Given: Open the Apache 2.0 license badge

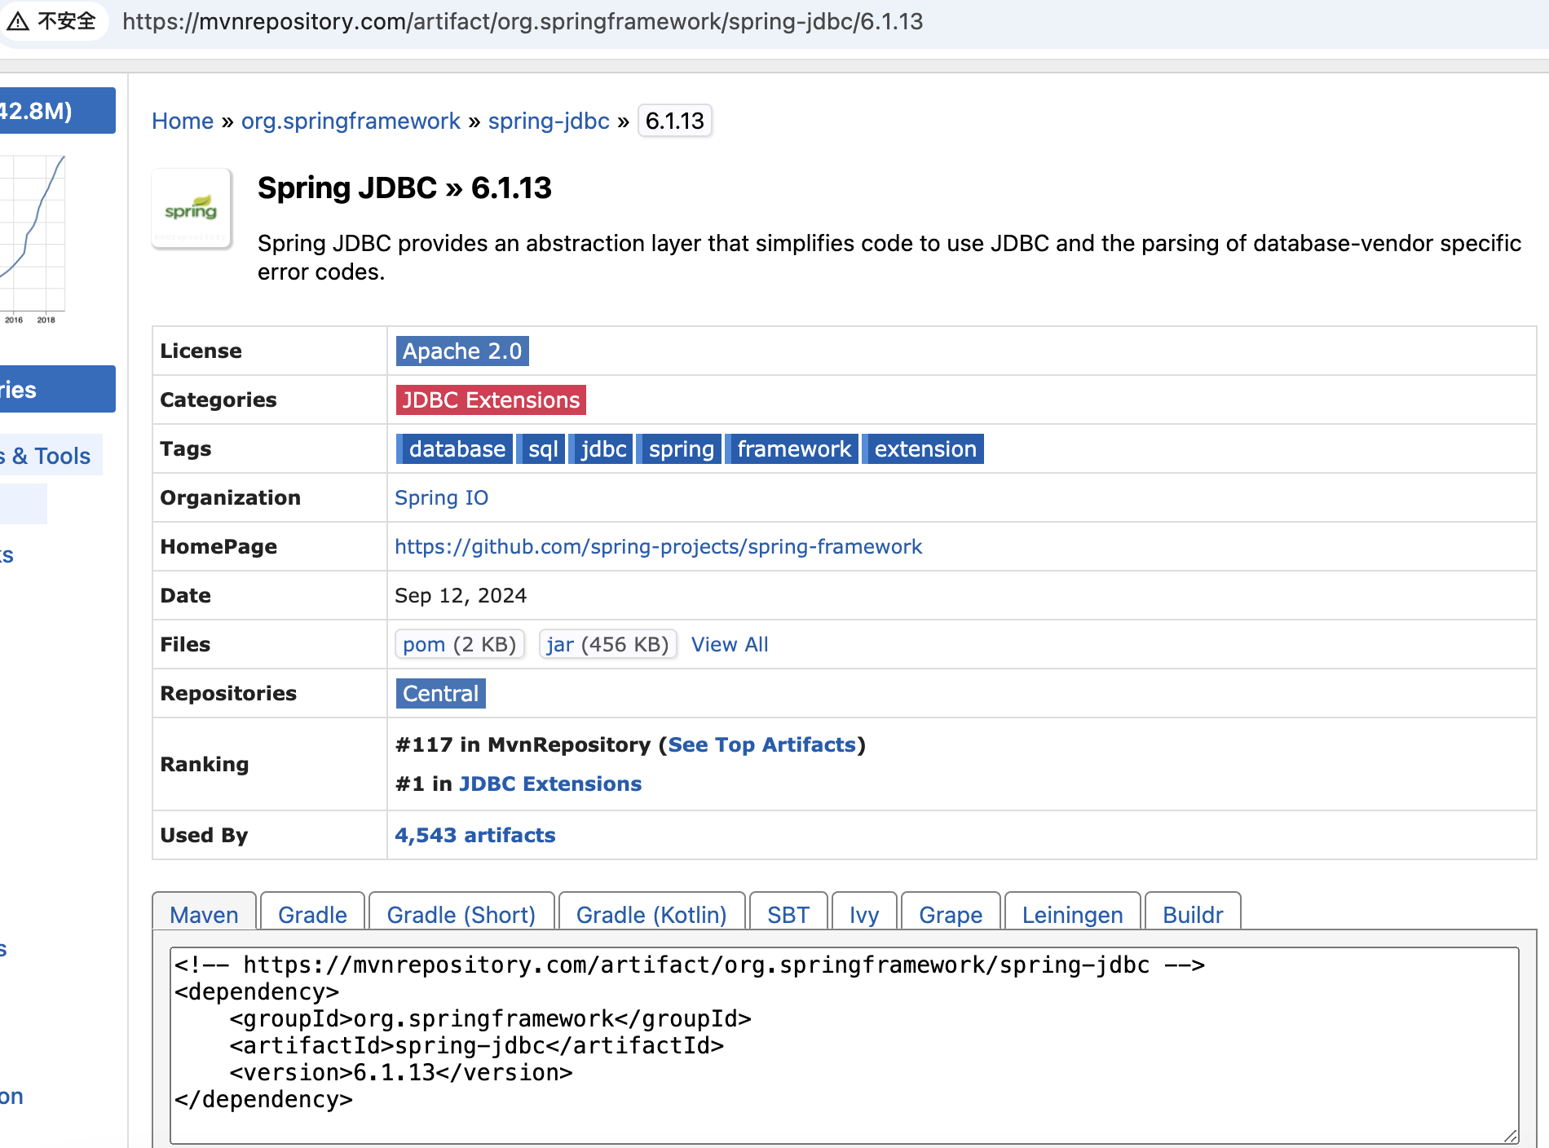Looking at the screenshot, I should [x=461, y=351].
